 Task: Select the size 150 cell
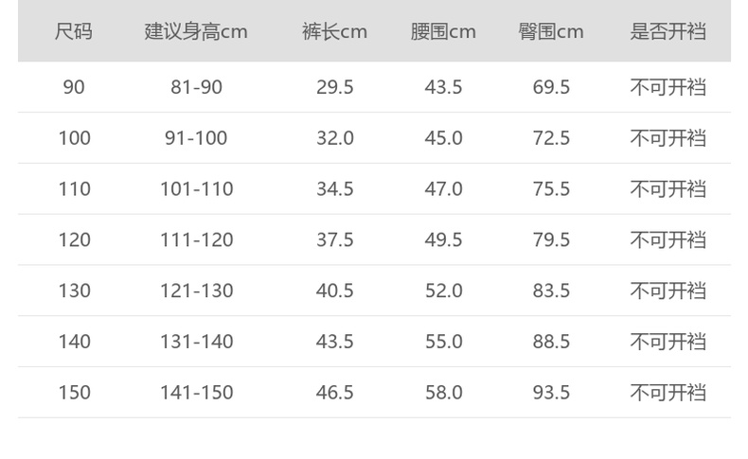click(74, 392)
